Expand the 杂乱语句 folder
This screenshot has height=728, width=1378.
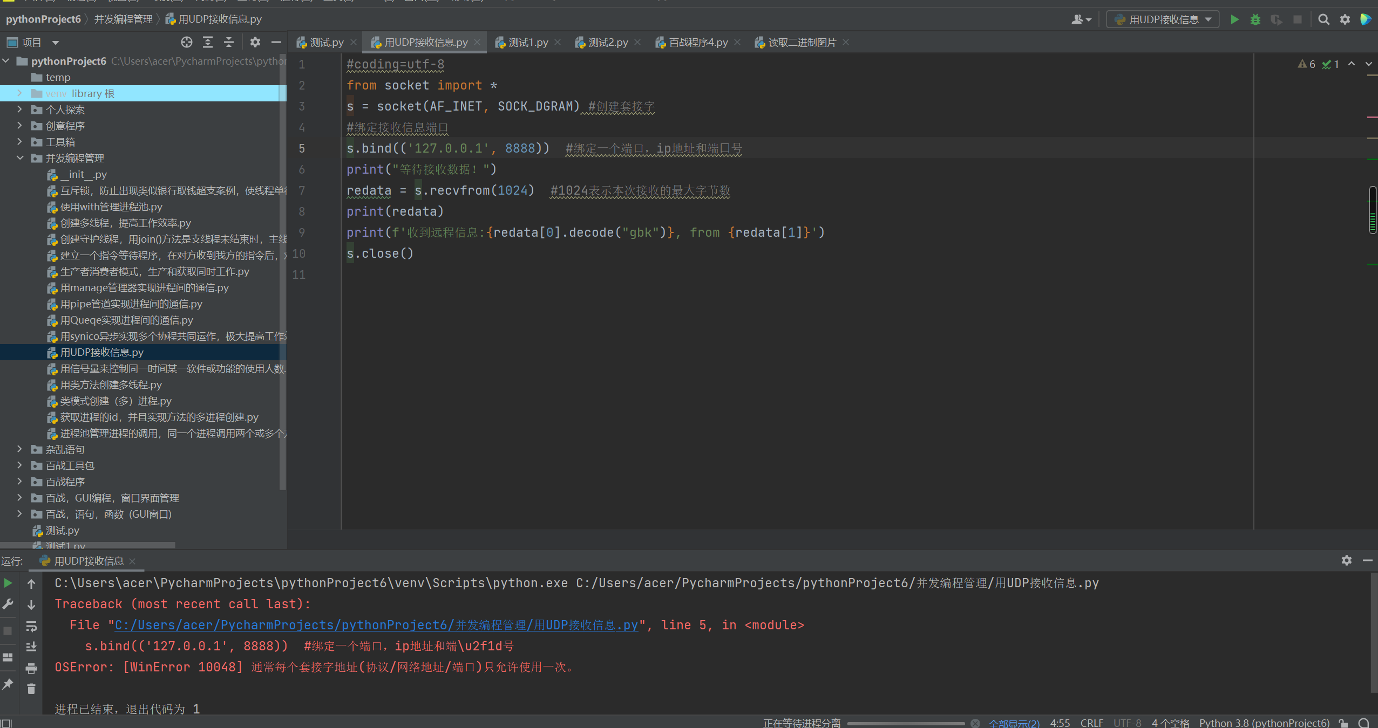coord(20,449)
